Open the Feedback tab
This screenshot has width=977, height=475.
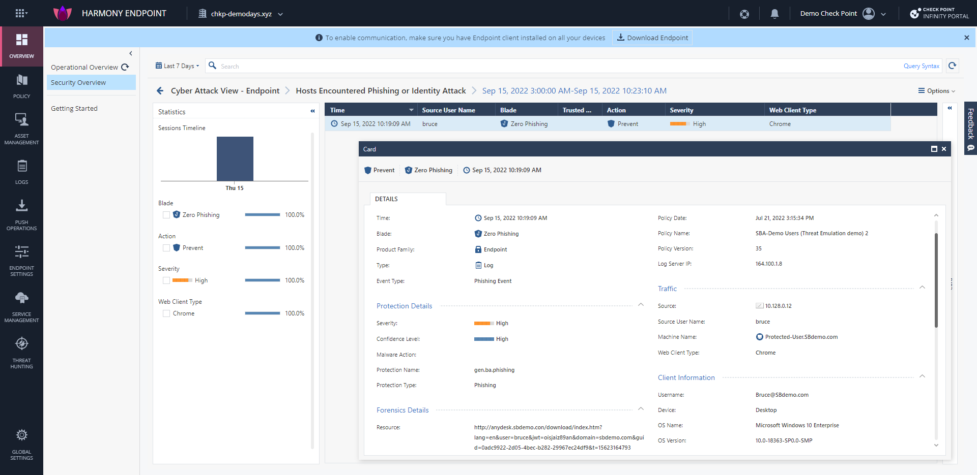(x=970, y=128)
